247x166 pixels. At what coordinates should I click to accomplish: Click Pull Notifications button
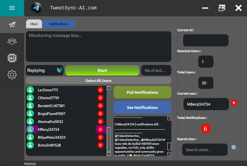tap(142, 92)
